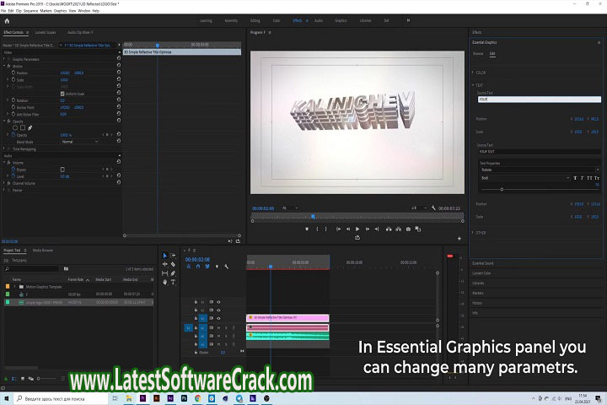
Task: Switch to Browse tab in Essential Graphics
Action: click(478, 54)
